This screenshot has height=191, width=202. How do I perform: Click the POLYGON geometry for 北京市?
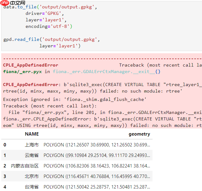coord(97,176)
